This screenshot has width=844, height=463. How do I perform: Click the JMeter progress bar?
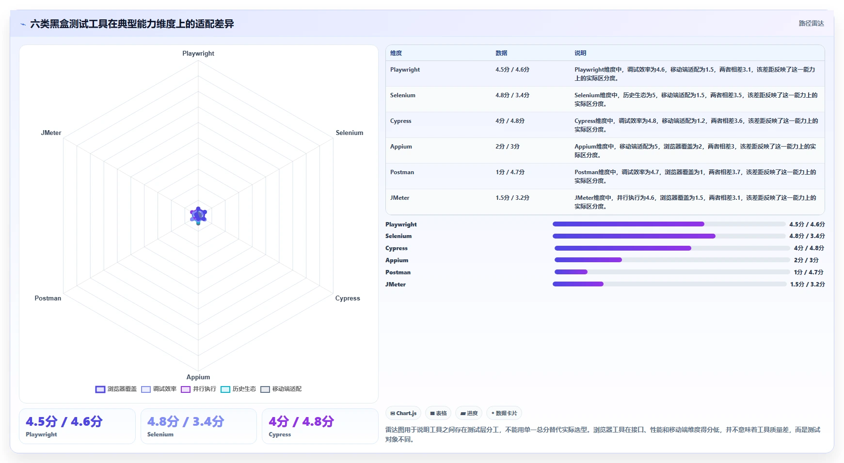[x=669, y=284]
